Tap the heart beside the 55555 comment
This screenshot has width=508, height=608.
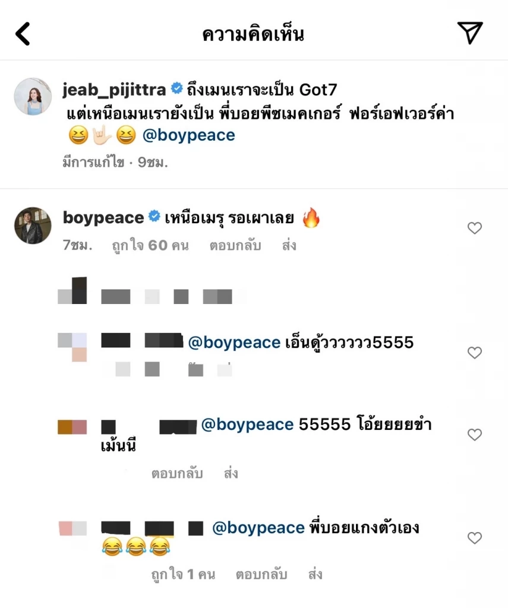[475, 435]
